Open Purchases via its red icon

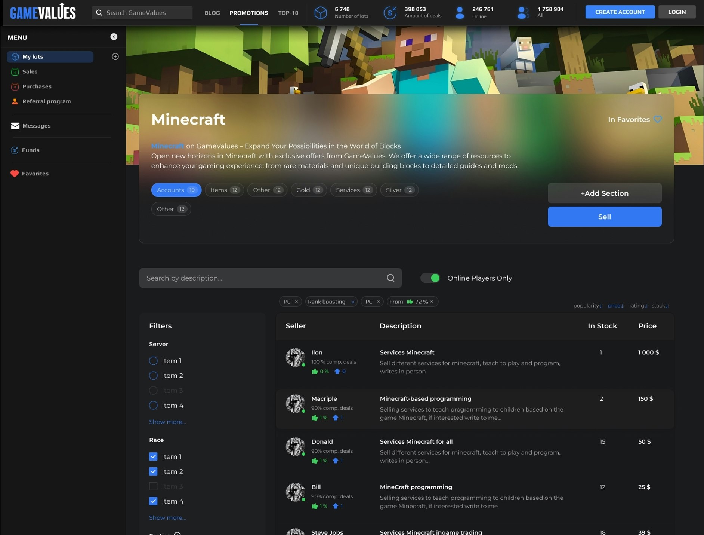click(15, 87)
